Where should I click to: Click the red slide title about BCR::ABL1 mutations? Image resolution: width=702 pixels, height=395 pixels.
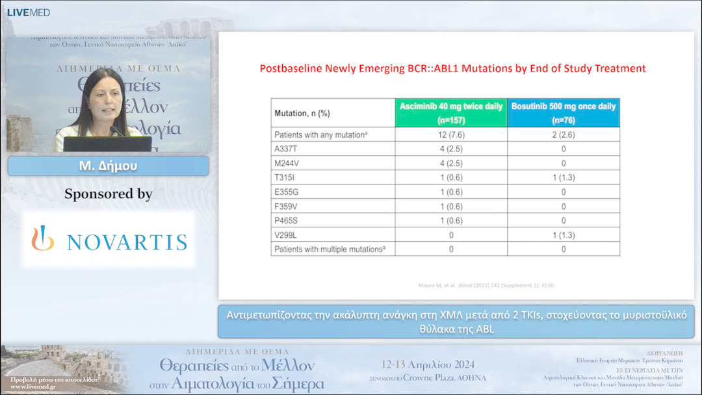pyautogui.click(x=452, y=68)
